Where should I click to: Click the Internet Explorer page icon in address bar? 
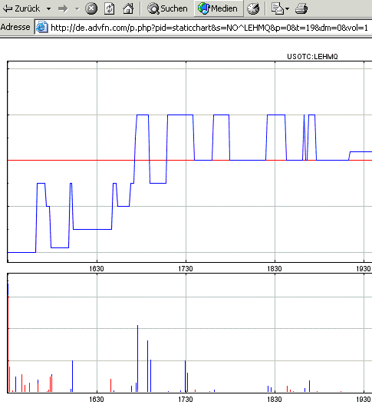click(41, 28)
